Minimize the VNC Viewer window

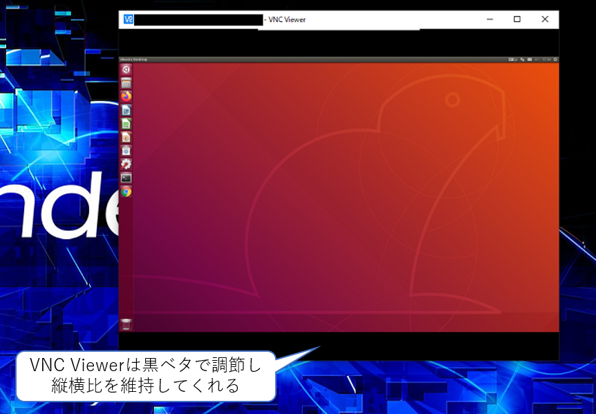coord(490,19)
